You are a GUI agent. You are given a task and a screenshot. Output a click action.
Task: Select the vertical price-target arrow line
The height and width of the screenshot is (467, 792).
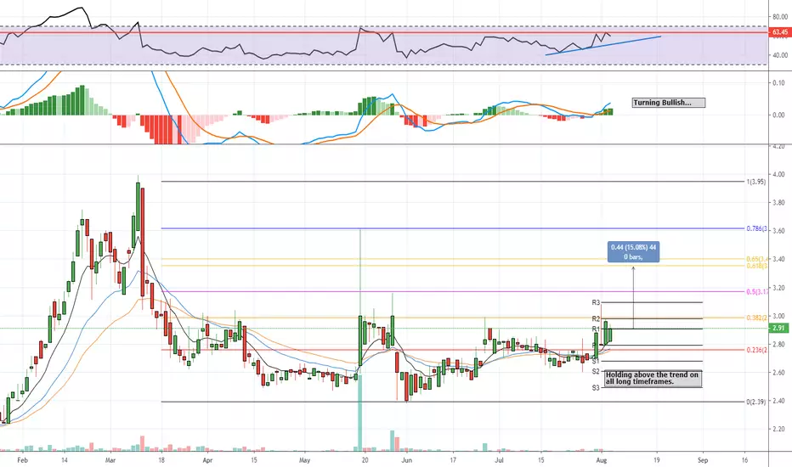[x=633, y=298]
